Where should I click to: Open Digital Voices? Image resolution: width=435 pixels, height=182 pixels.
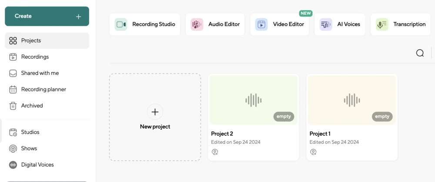tap(37, 165)
